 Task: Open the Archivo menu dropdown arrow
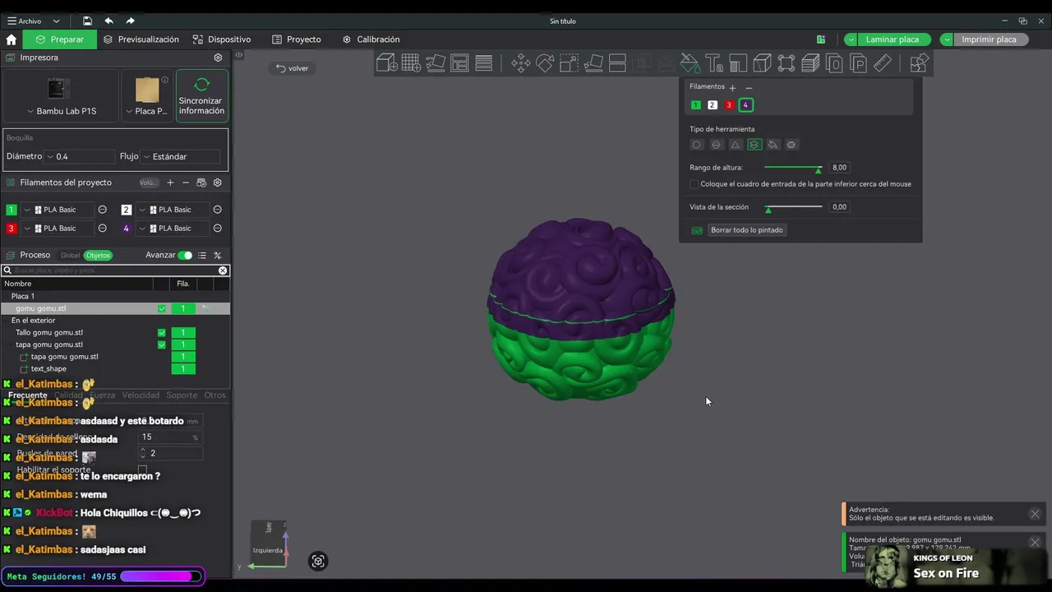(56, 21)
